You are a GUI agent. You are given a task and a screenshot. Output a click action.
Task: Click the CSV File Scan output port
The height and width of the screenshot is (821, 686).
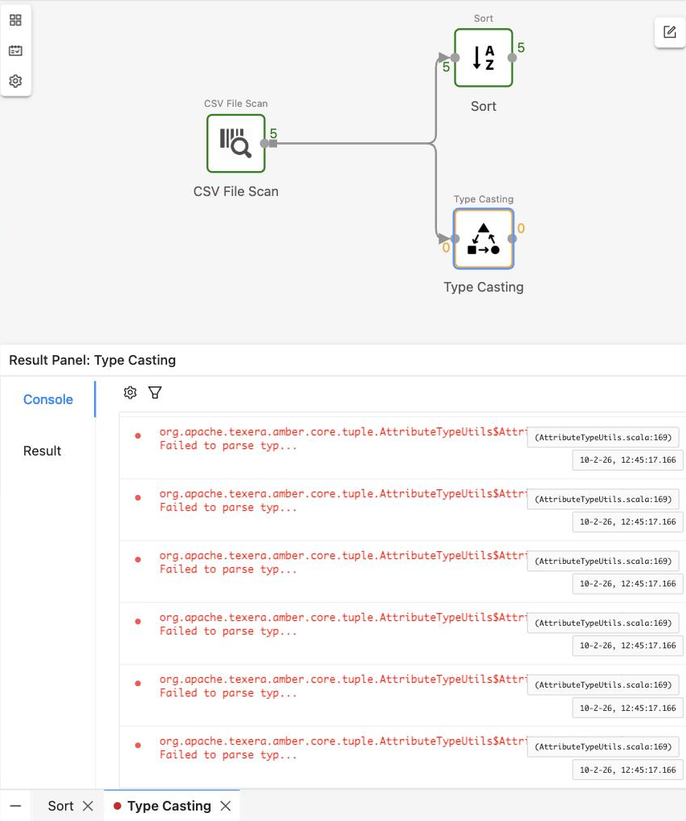[x=265, y=144]
